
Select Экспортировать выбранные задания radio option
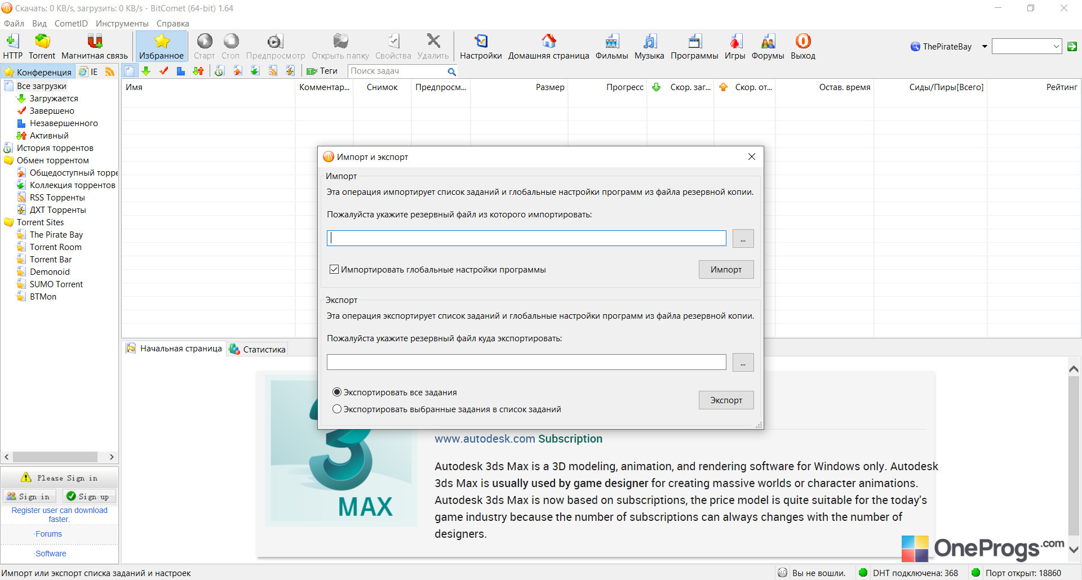[337, 409]
